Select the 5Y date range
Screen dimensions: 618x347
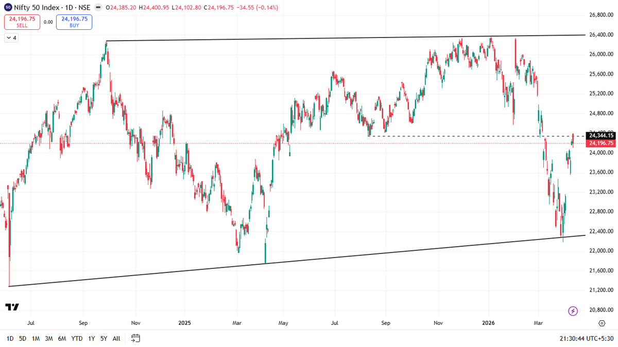[104, 338]
